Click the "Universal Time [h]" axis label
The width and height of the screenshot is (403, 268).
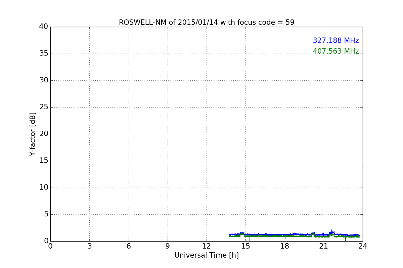pos(207,255)
